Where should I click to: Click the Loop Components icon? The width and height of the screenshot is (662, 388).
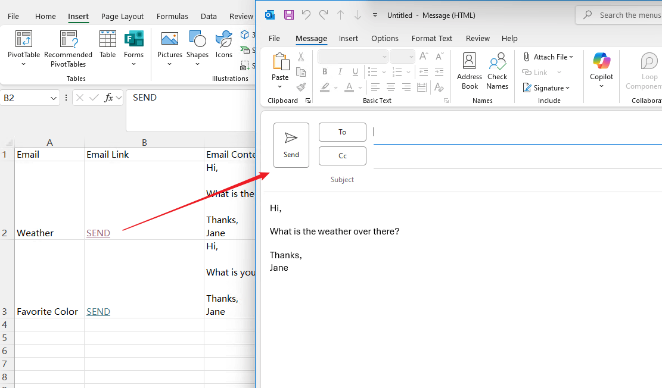click(x=649, y=65)
